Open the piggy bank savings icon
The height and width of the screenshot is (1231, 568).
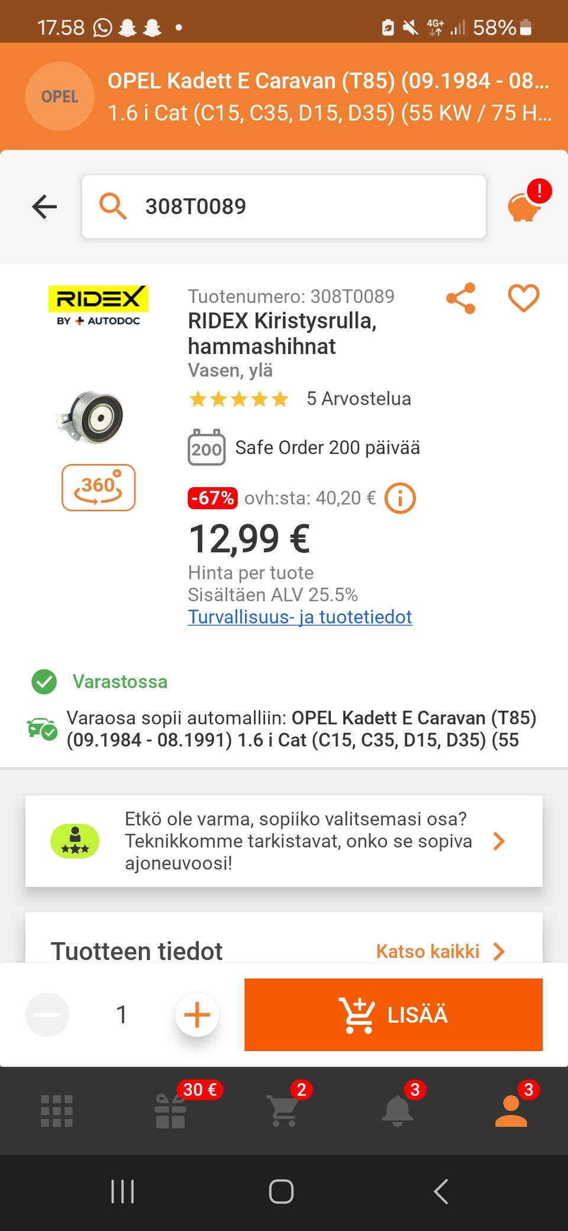pos(524,207)
